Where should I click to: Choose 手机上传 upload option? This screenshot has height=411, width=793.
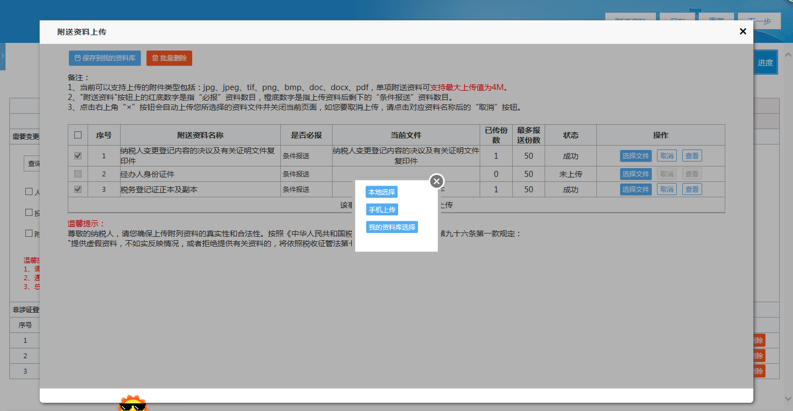pos(382,210)
